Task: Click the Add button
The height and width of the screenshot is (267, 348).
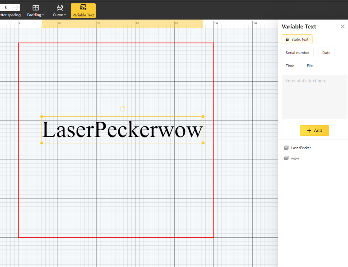Action: pyautogui.click(x=314, y=131)
